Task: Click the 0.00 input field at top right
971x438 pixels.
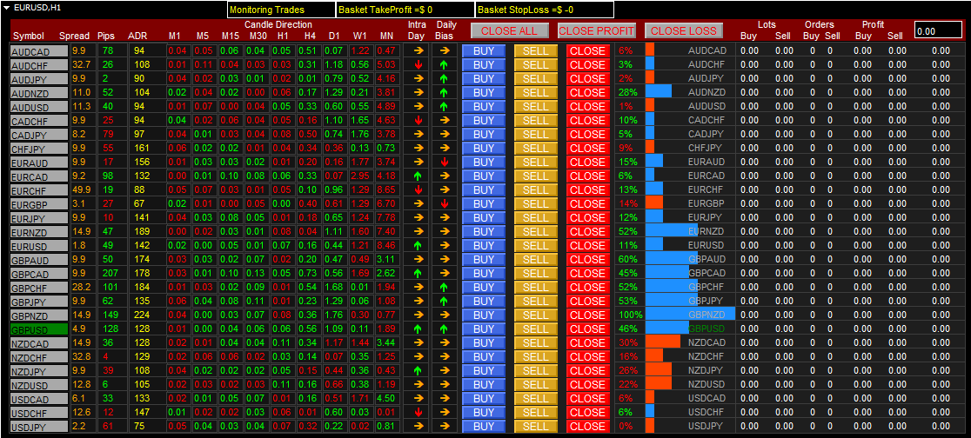Action: pos(939,31)
